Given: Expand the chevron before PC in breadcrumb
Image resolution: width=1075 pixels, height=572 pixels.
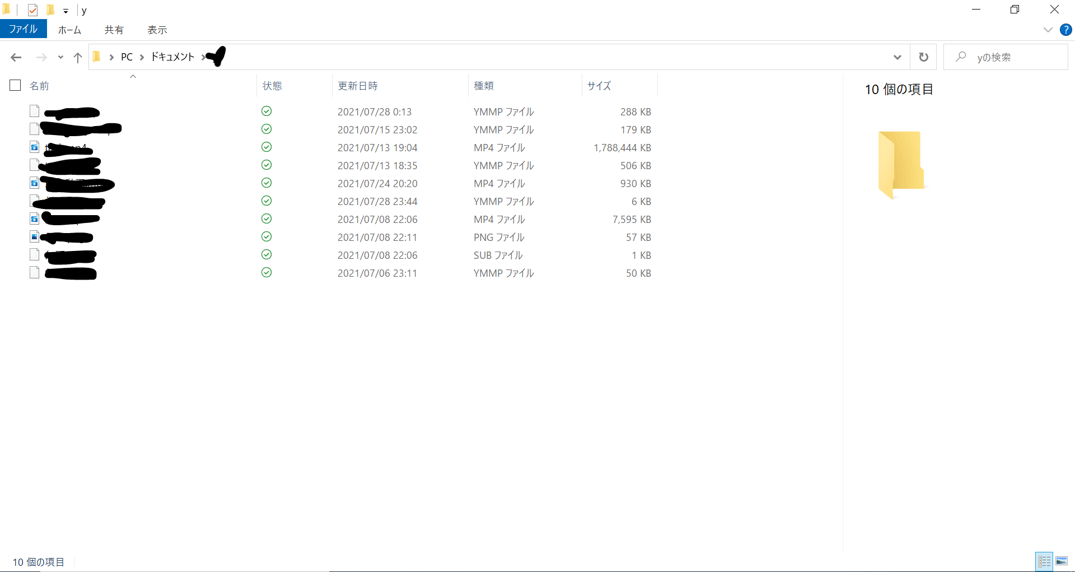Looking at the screenshot, I should click(111, 57).
